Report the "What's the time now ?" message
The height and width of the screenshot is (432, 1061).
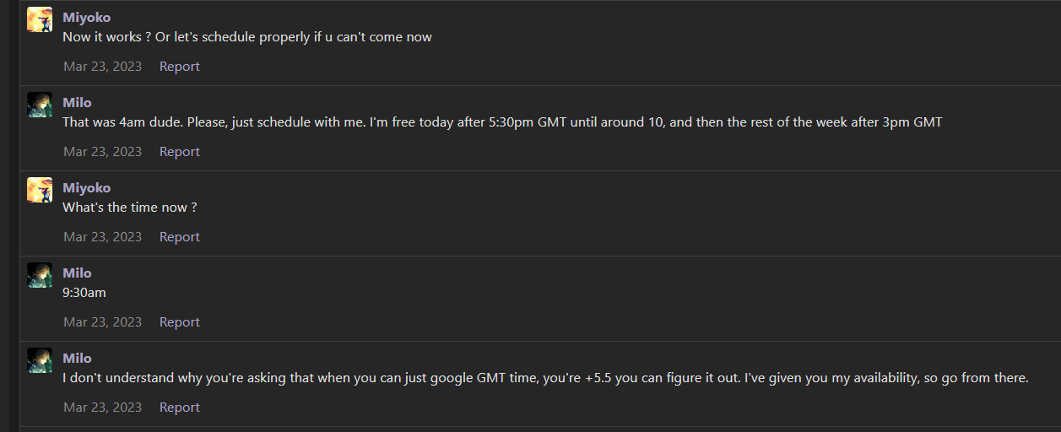click(x=180, y=237)
